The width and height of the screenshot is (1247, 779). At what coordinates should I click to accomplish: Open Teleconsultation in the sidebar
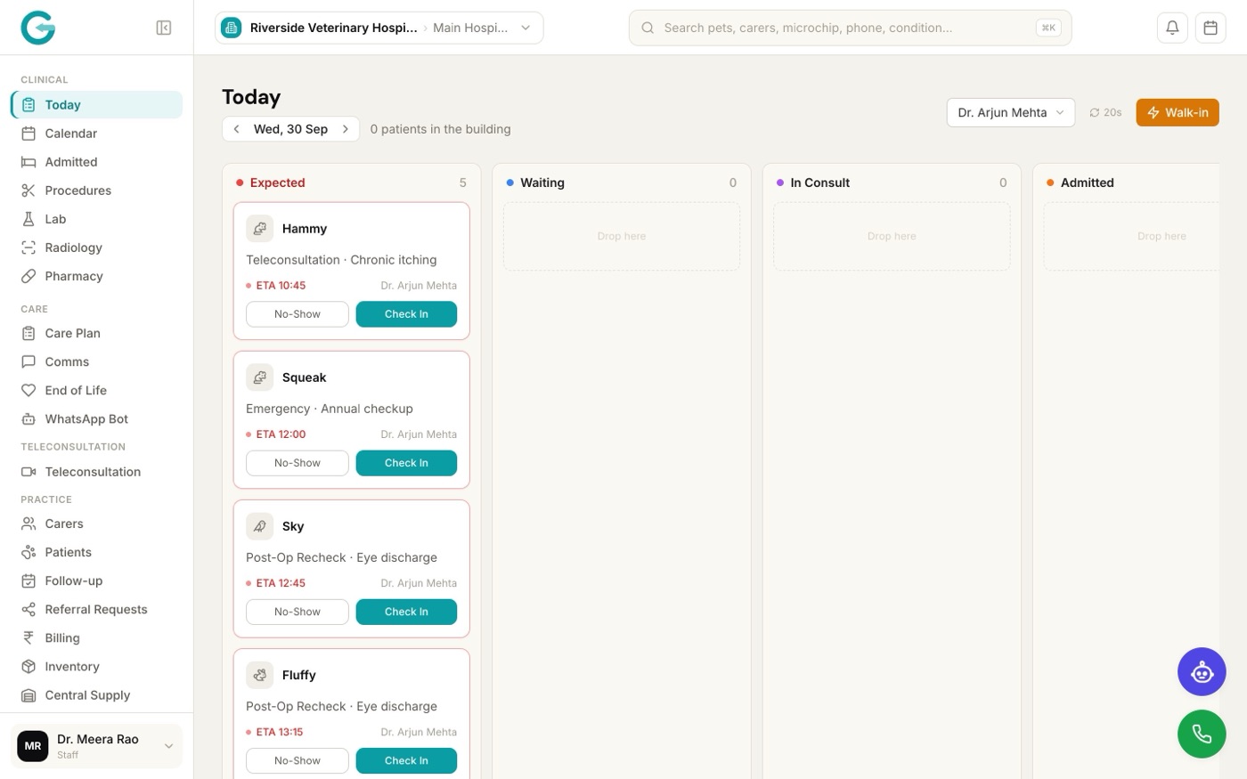(x=96, y=472)
